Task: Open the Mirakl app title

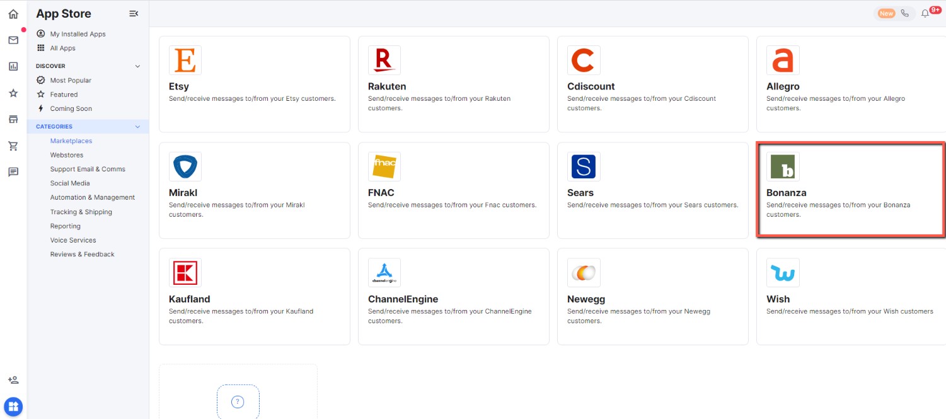Action: (x=183, y=193)
